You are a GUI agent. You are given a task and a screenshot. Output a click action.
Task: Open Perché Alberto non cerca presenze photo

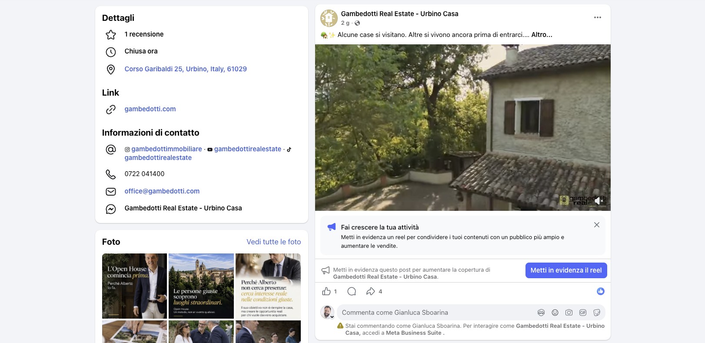(x=268, y=286)
